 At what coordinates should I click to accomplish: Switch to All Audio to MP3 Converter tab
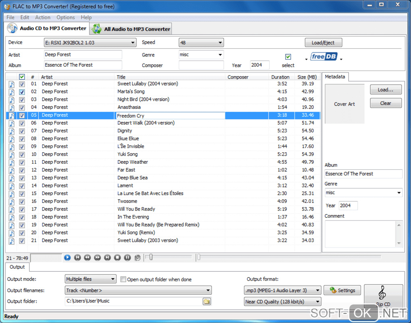[x=131, y=29]
